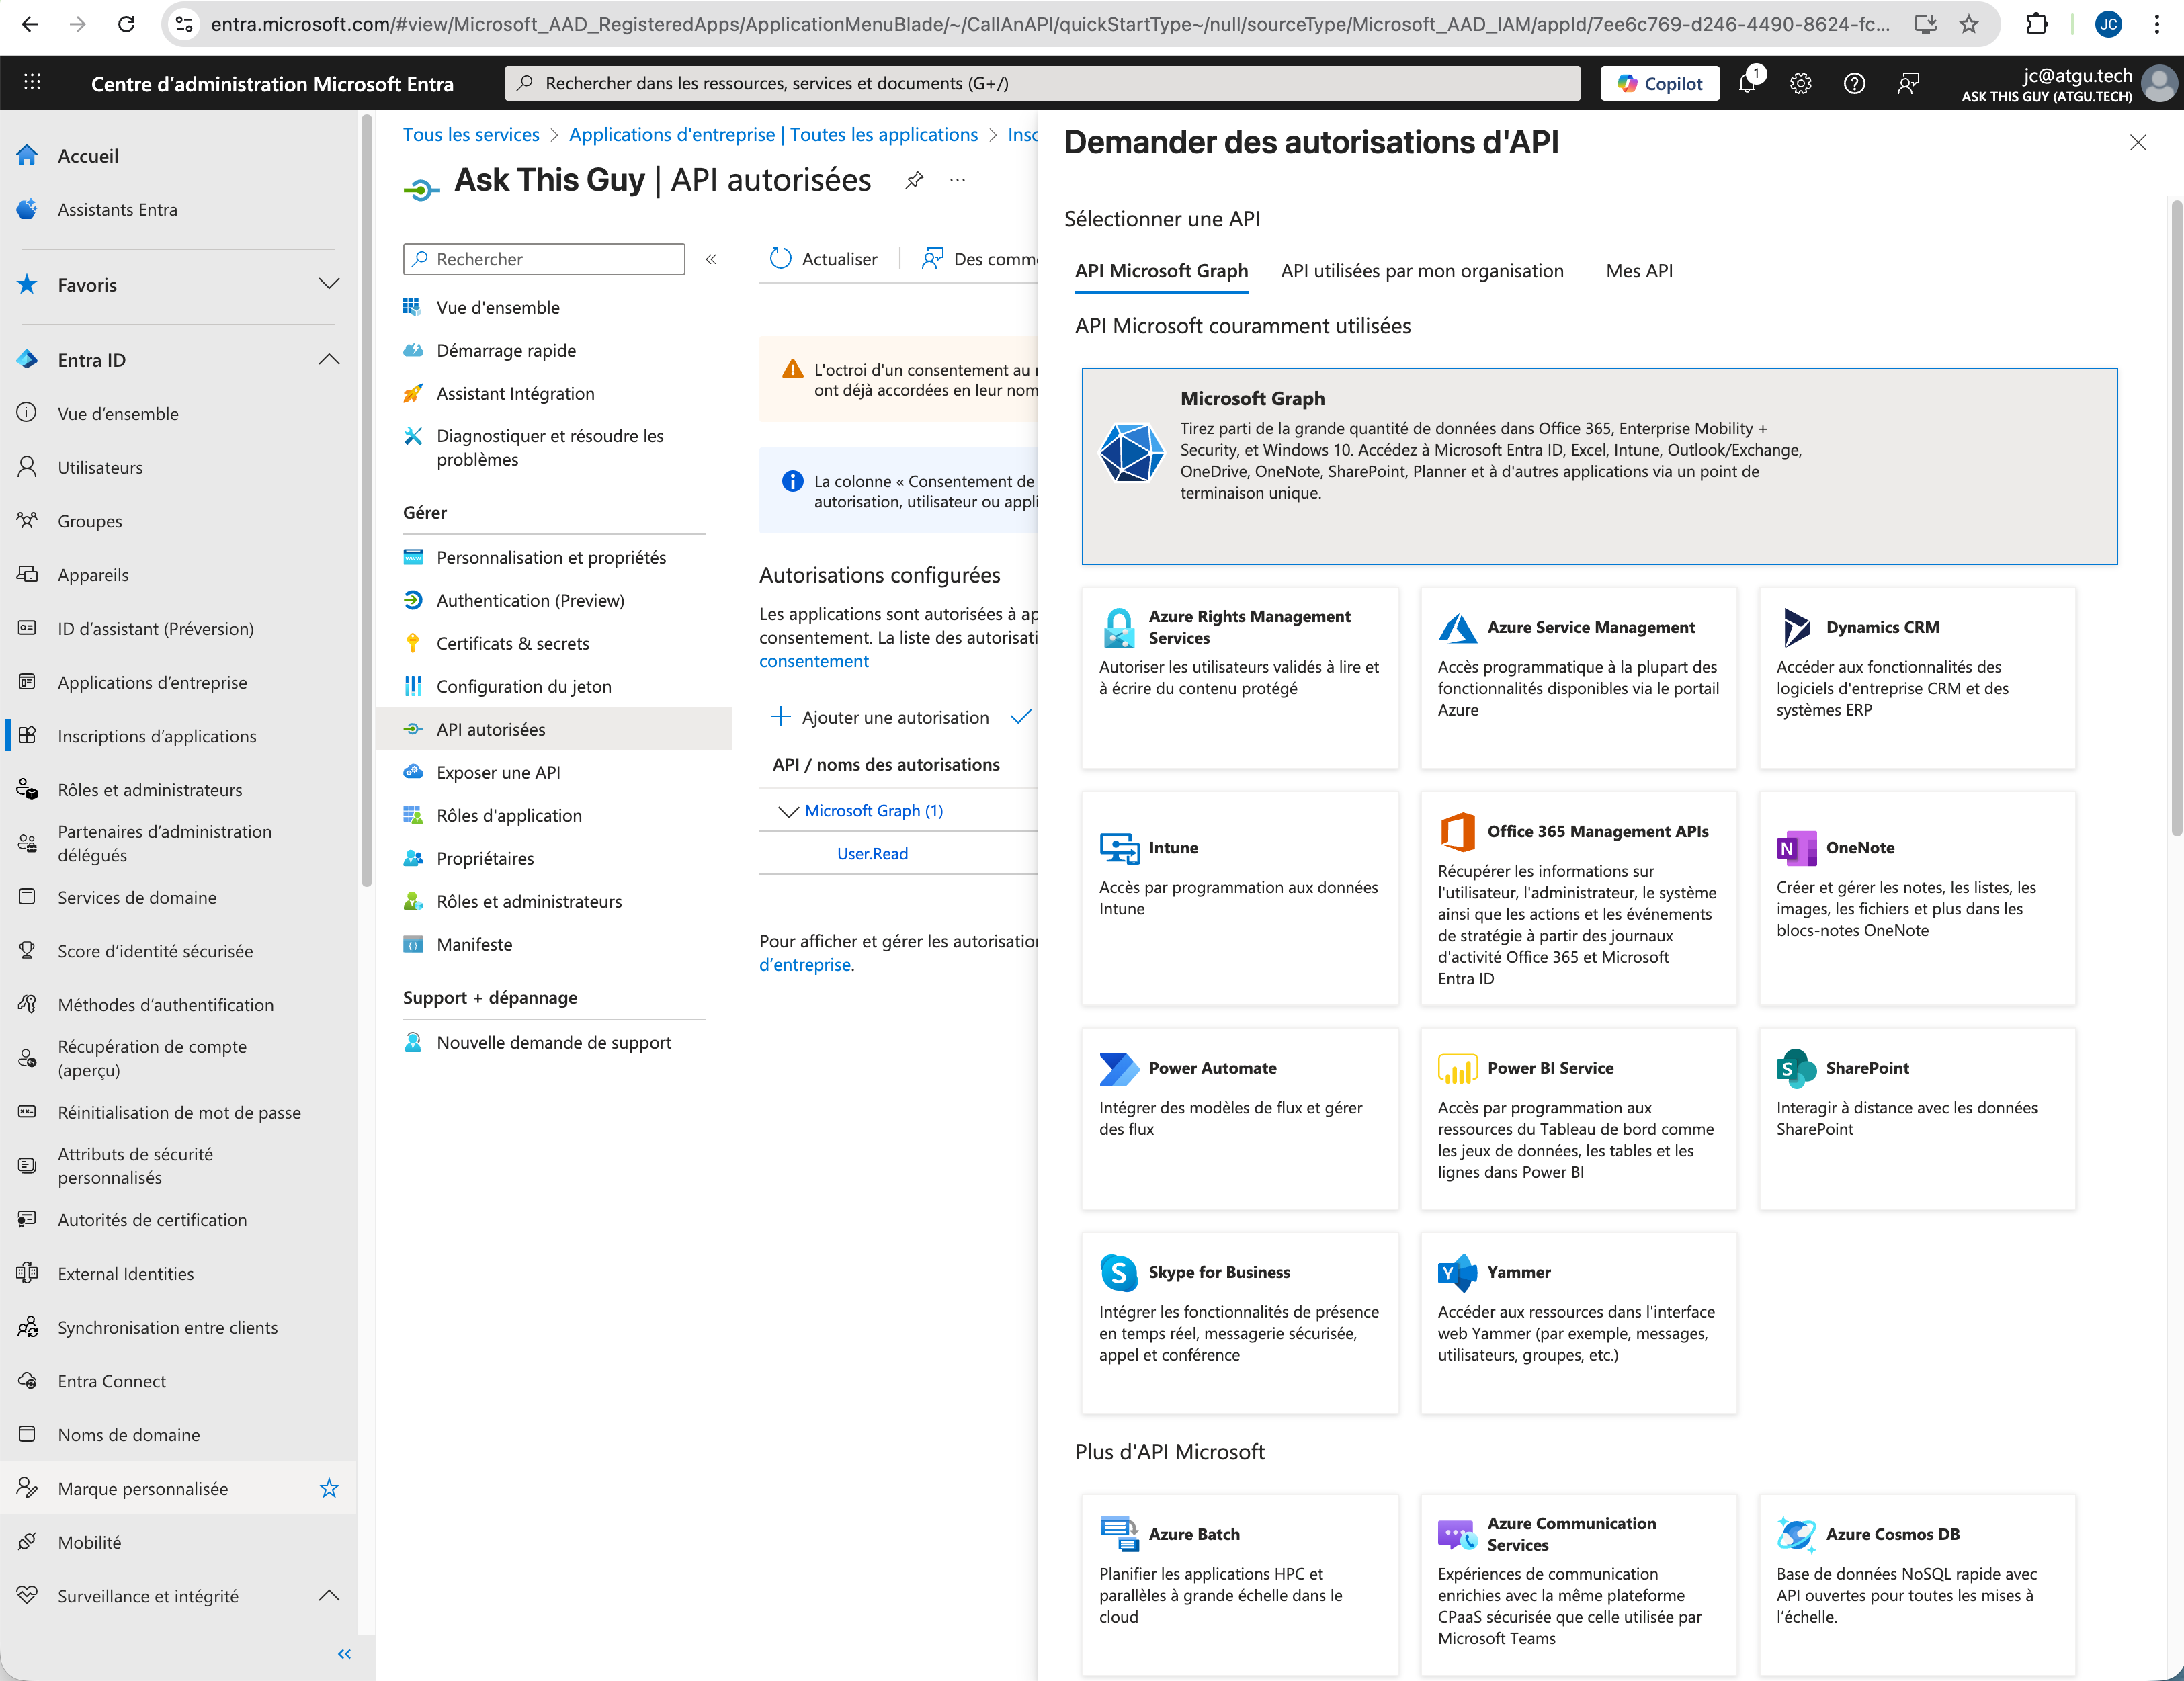Expand the Favoris section
Viewport: 2184px width, 1681px height.
(330, 284)
